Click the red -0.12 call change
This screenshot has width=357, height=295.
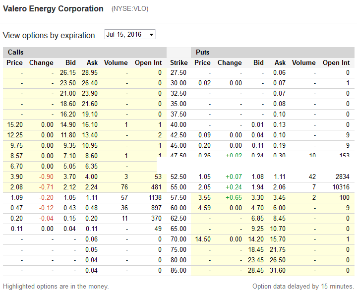(x=46, y=208)
